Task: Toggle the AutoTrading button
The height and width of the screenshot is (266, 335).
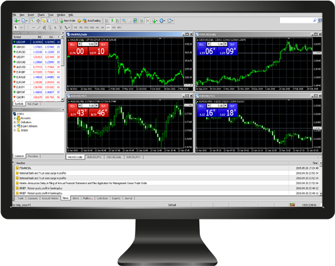Action: click(x=92, y=20)
